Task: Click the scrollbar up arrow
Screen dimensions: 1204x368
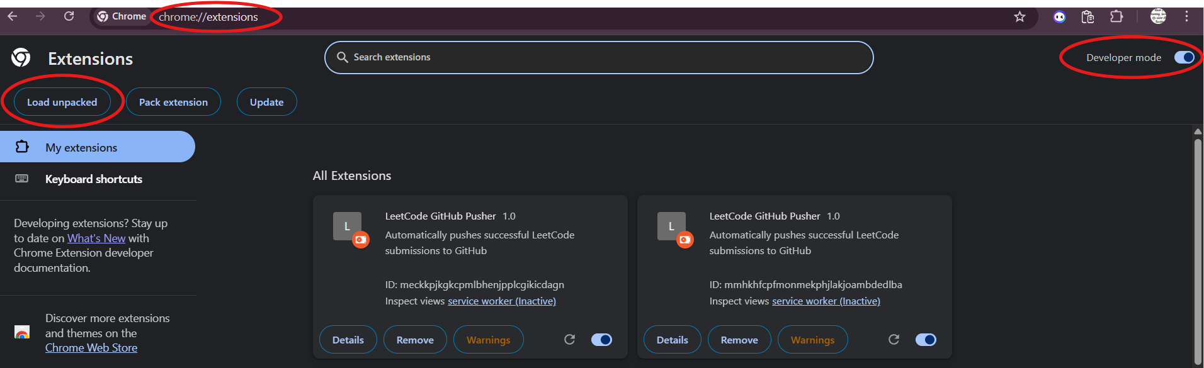Action: (x=1198, y=131)
